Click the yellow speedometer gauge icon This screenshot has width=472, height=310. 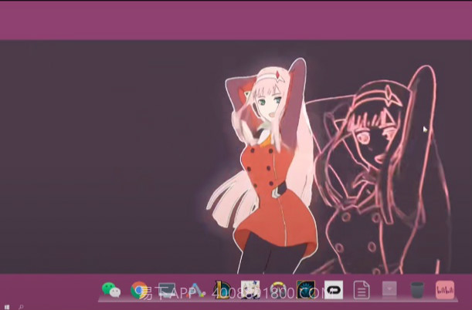click(x=278, y=291)
